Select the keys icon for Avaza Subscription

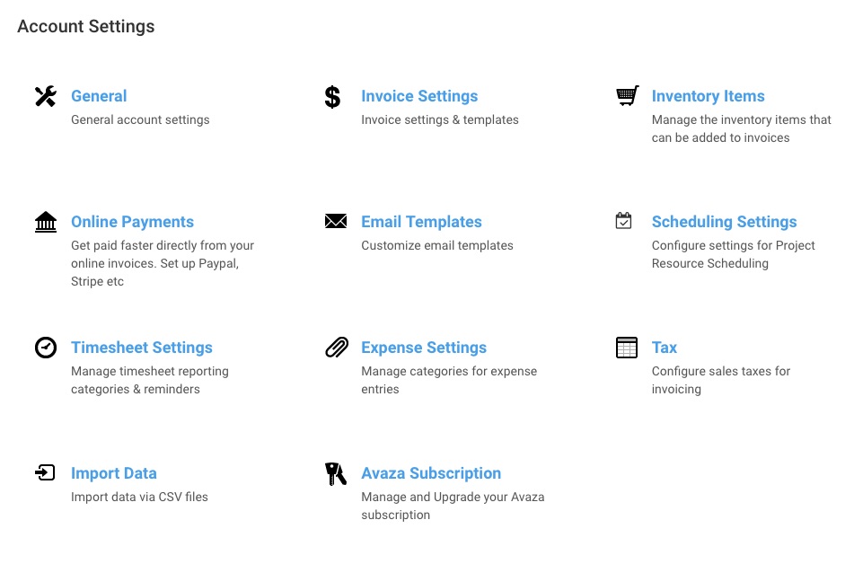334,473
